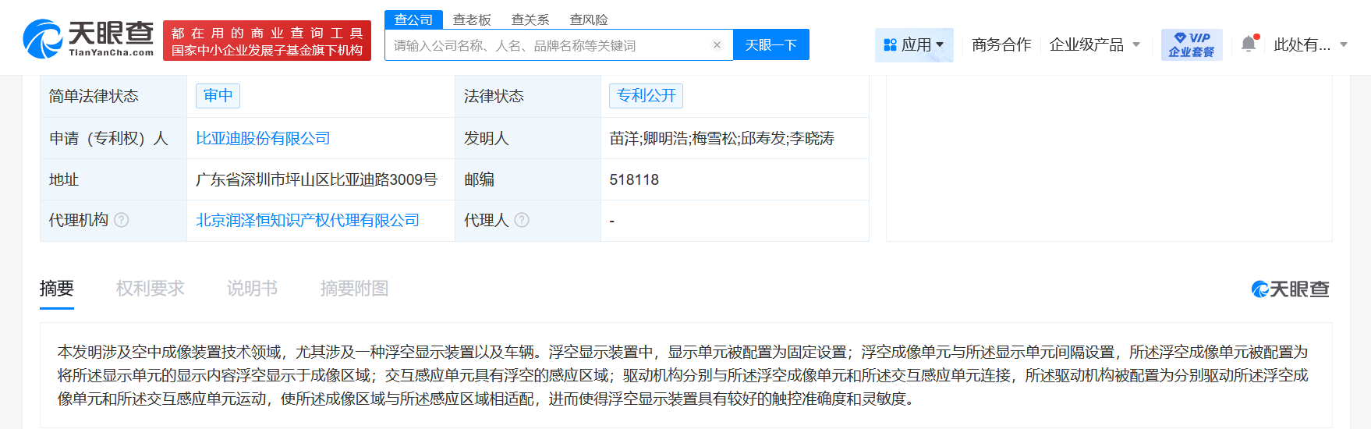The height and width of the screenshot is (429, 1371).
Task: Click the red banner 国家中小企业发展子基金旗下机构
Action: coord(267,41)
